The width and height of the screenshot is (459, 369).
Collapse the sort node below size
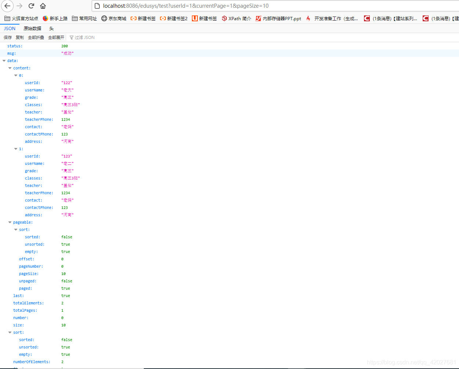click(10, 332)
